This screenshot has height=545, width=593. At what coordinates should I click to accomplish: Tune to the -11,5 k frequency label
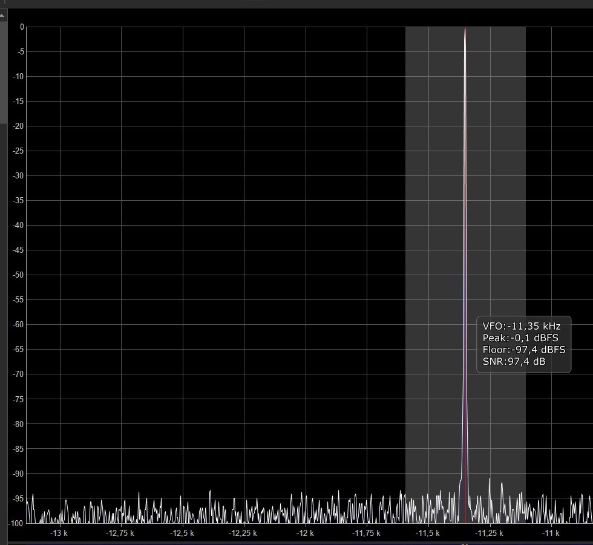pos(427,533)
